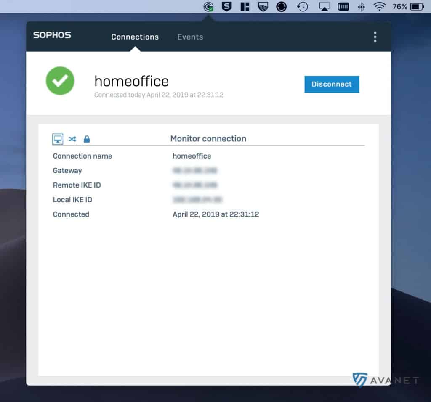Click the Bluetooth-style crosshair menu bar icon

[361, 6]
